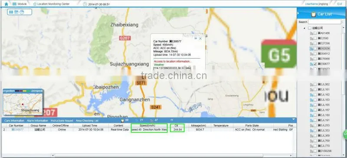The width and height of the screenshot is (347, 158).
Task: Check the box for car A91466
Action: (x=315, y=33)
